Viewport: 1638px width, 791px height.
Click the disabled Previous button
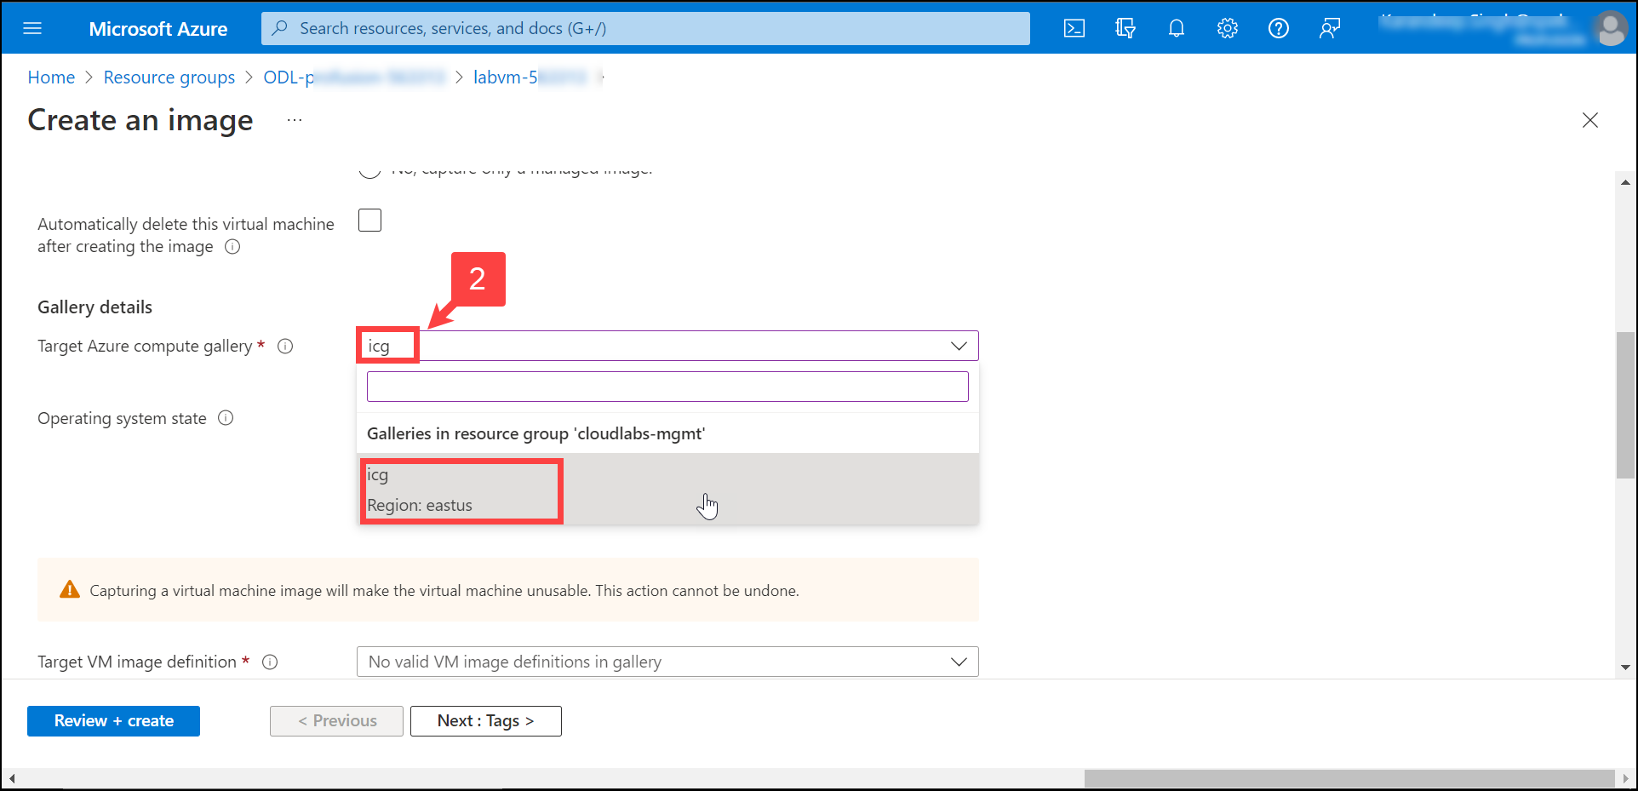pyautogui.click(x=336, y=721)
